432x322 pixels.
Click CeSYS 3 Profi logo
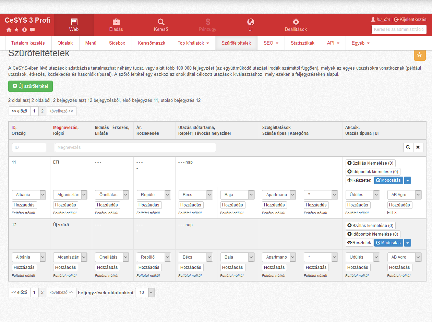tap(28, 20)
